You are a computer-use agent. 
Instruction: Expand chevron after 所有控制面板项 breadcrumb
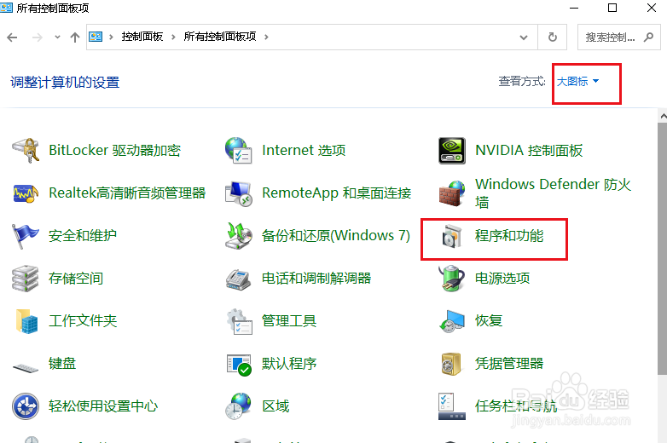click(266, 37)
